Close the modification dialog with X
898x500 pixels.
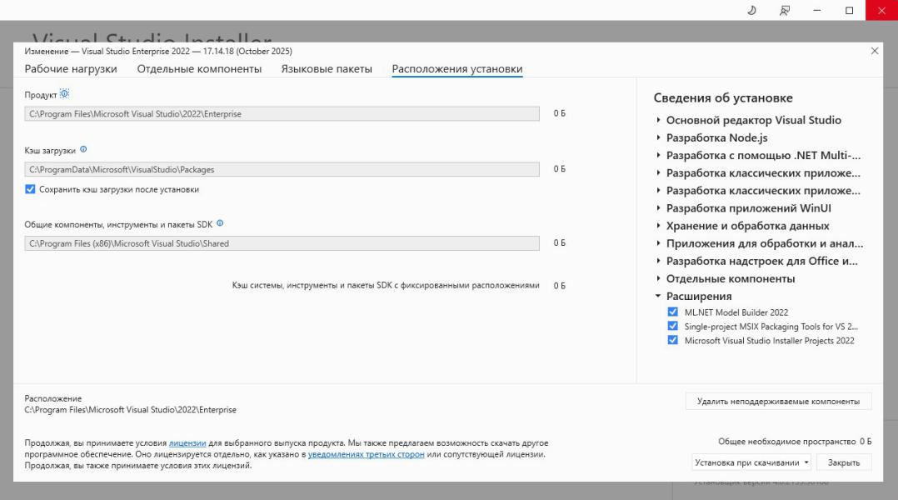tap(874, 52)
